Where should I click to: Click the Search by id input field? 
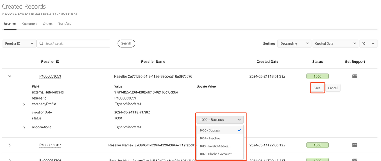[x=76, y=43]
